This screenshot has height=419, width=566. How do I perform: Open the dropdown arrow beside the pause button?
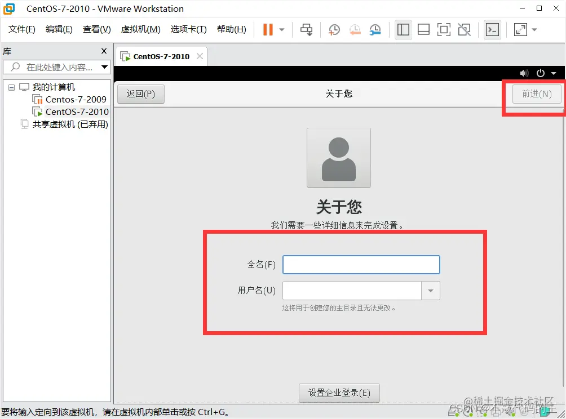pos(282,30)
